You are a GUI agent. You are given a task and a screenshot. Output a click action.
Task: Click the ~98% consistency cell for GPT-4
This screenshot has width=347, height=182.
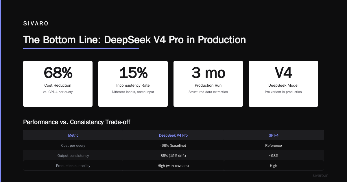click(274, 156)
